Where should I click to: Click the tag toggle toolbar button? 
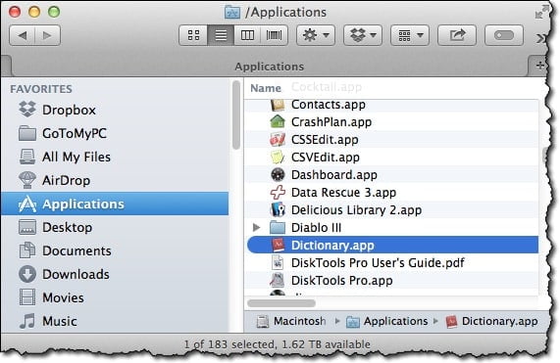pyautogui.click(x=504, y=35)
